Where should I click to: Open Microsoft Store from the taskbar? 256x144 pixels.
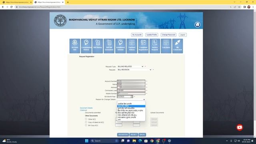pos(146,141)
